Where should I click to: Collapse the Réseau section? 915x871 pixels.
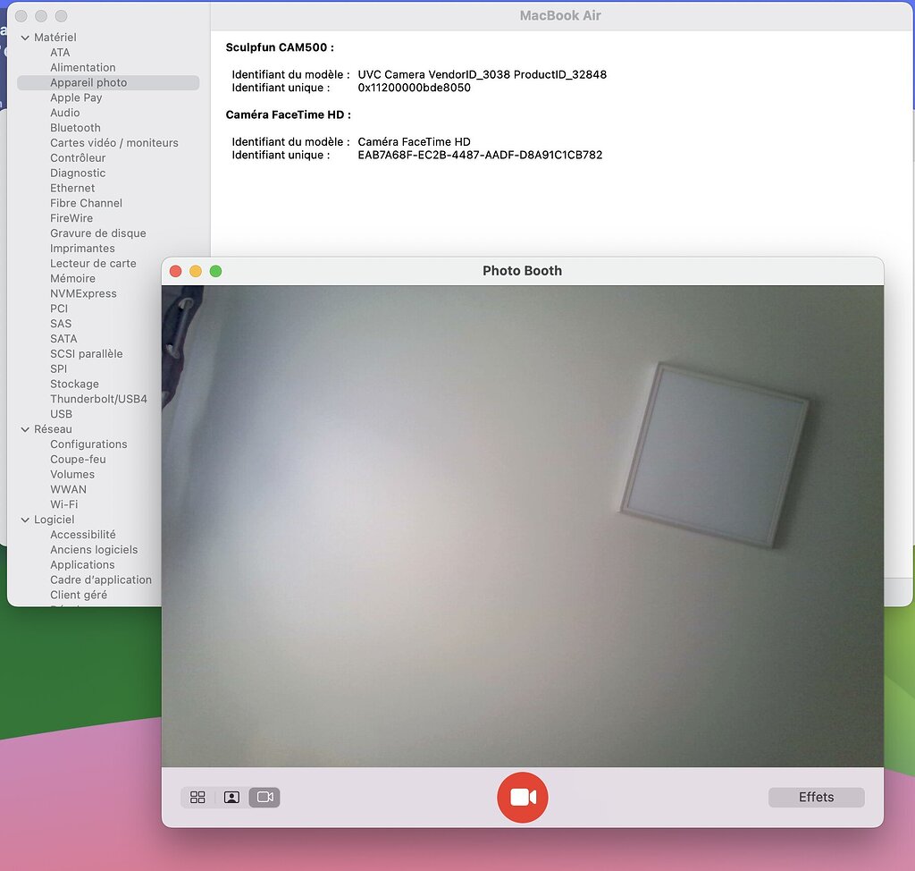coord(25,429)
